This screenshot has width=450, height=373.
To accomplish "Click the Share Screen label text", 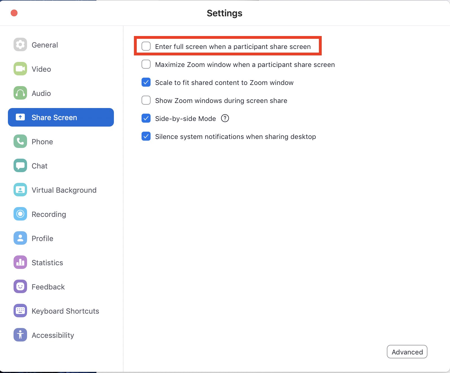I will [x=54, y=118].
